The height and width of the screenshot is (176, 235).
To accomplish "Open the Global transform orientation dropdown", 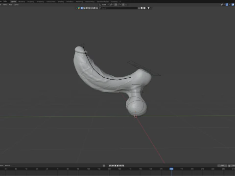I will tap(104, 4).
